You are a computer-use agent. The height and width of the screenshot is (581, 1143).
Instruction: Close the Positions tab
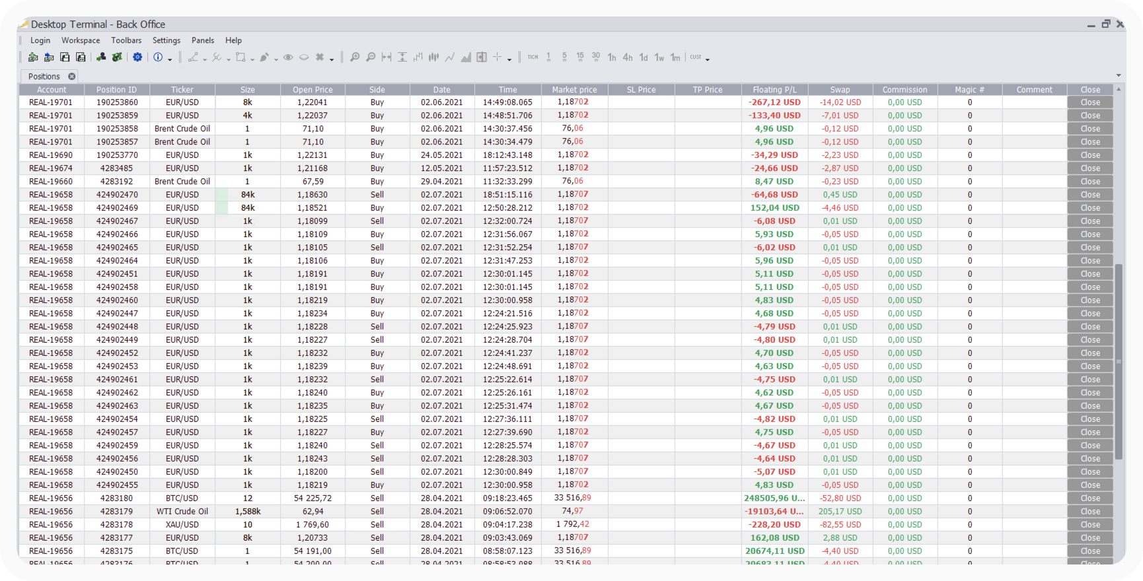[x=72, y=77]
